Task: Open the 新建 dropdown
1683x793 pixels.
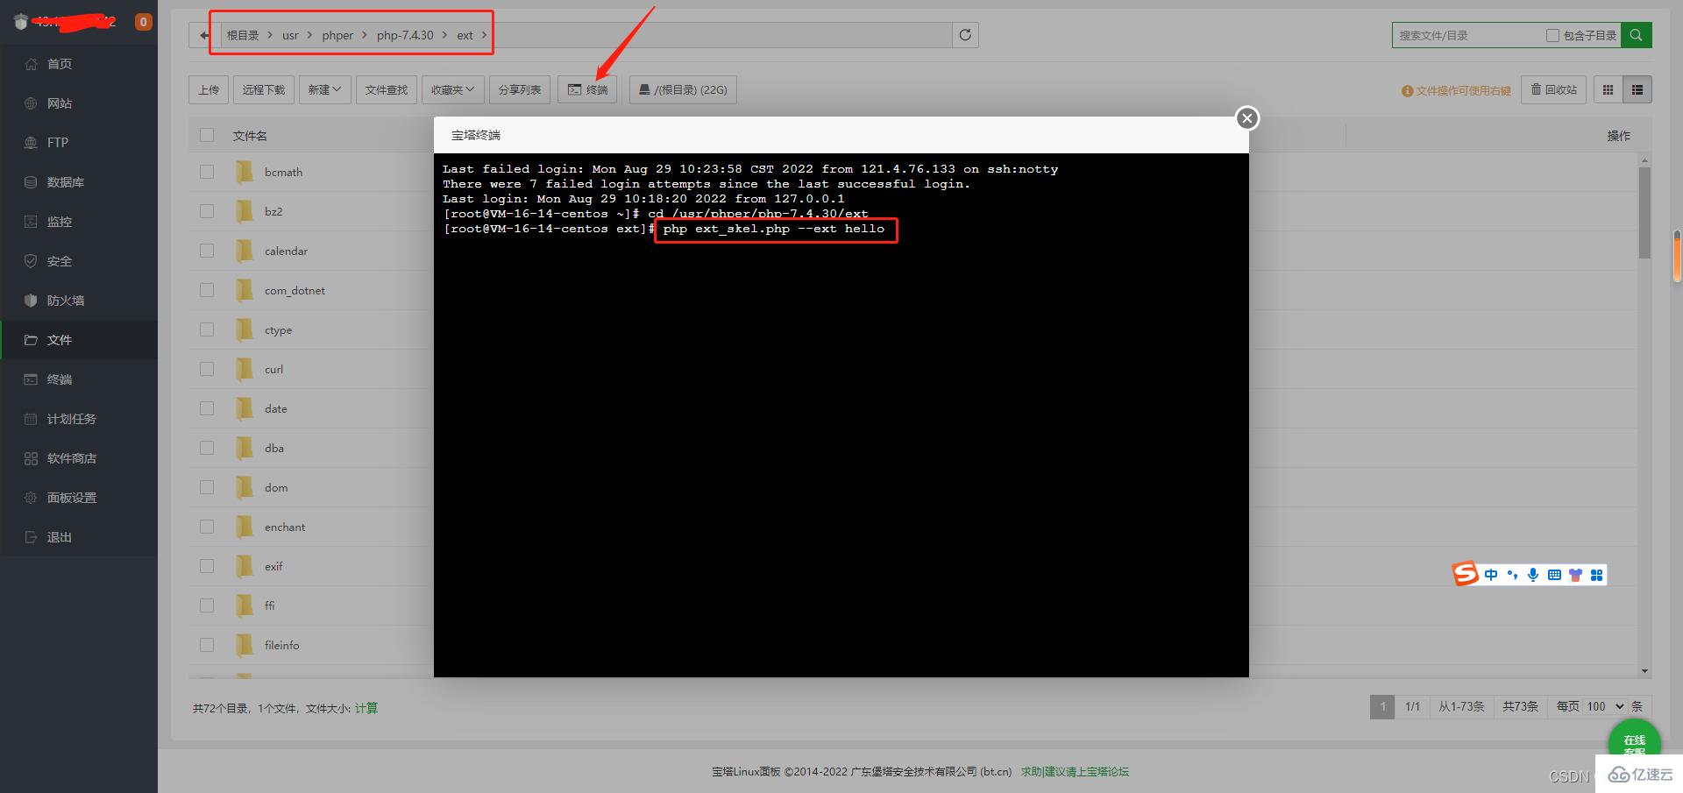Action: click(324, 89)
